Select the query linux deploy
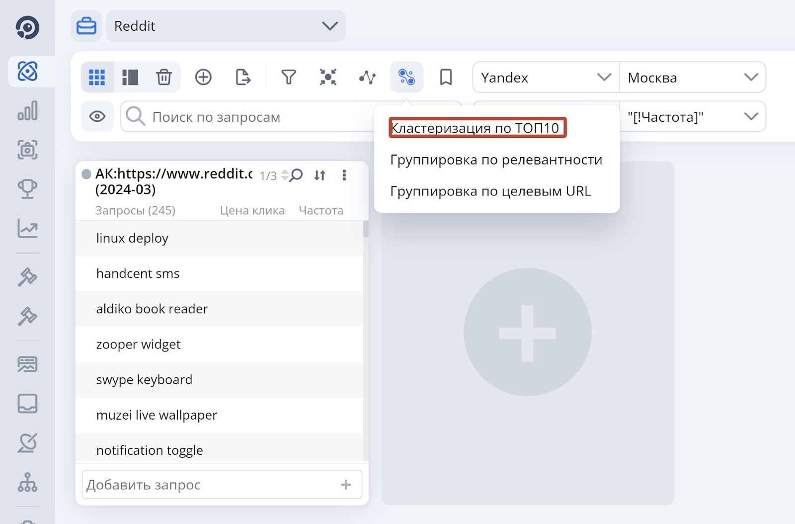Screen dimensions: 795x524 pos(132,238)
